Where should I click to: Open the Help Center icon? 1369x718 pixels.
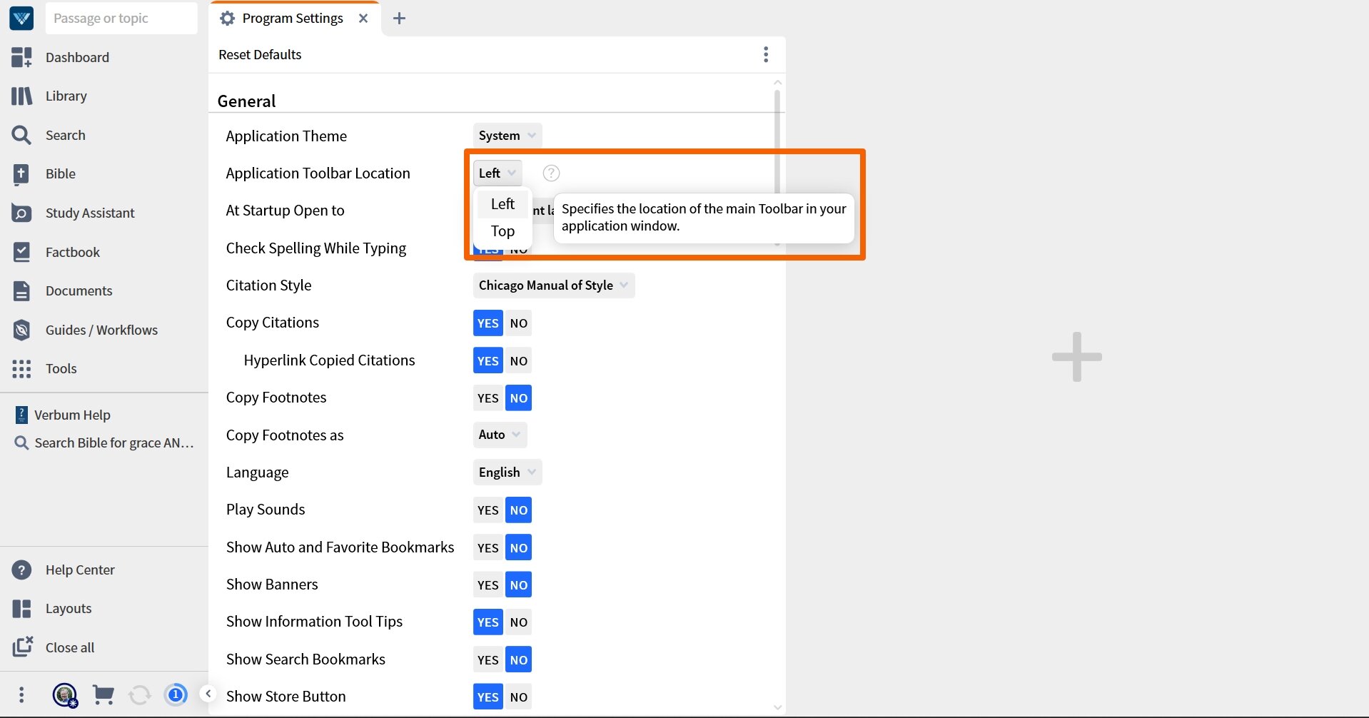tap(21, 570)
